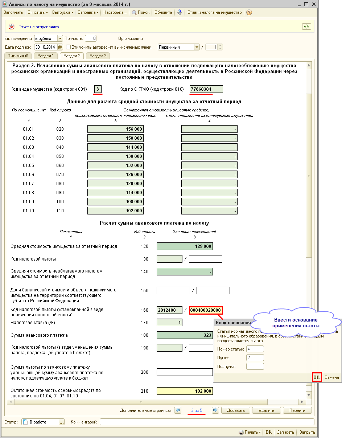
Task: Click bottom OK to save and close
Action: click(268, 432)
